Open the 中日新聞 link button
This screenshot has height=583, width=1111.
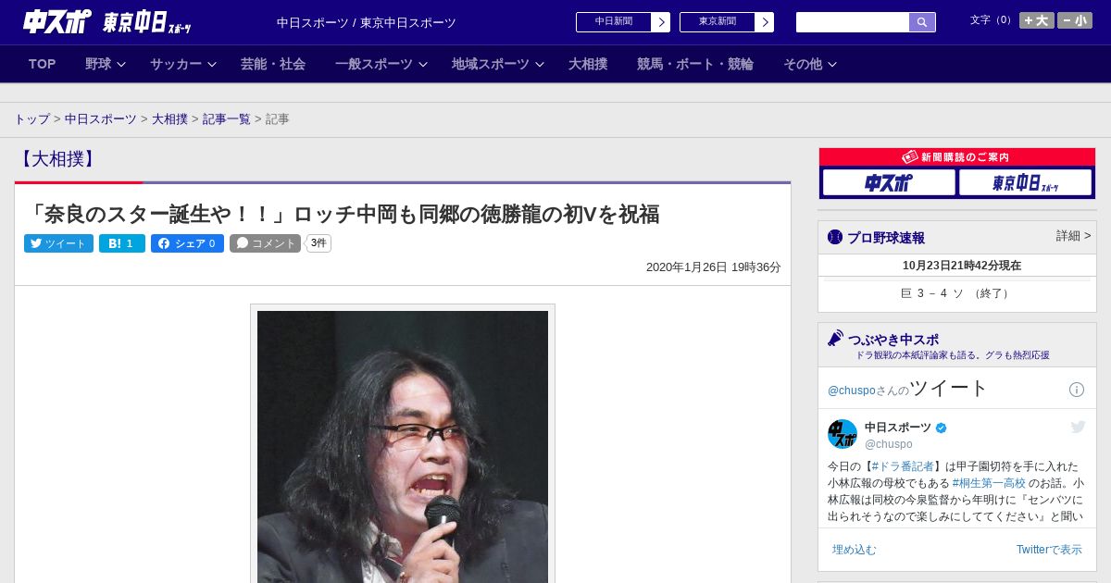pyautogui.click(x=622, y=22)
